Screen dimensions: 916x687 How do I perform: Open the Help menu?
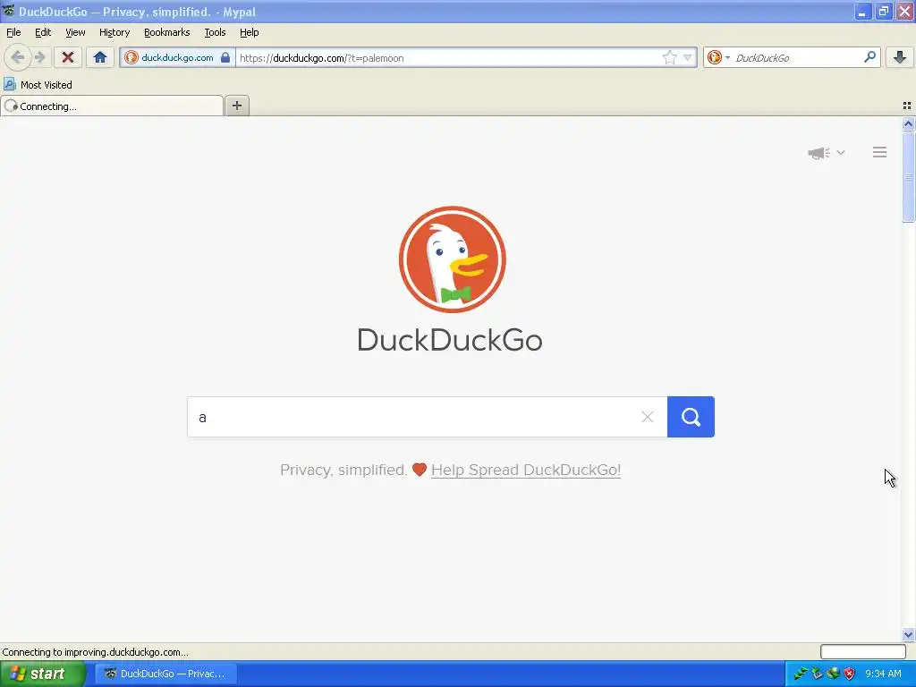click(250, 32)
